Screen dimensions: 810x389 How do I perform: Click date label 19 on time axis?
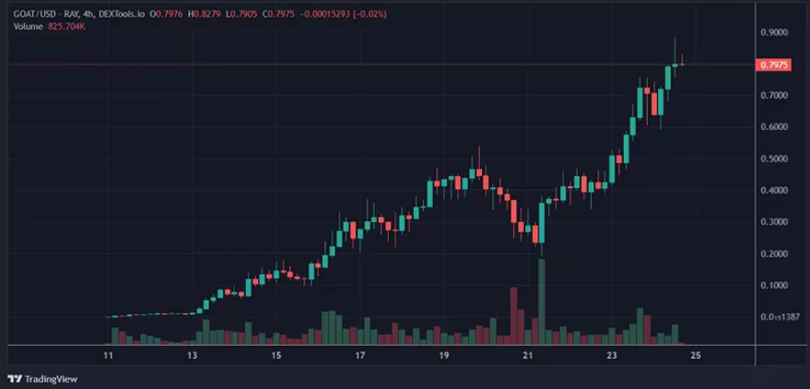[x=443, y=356]
